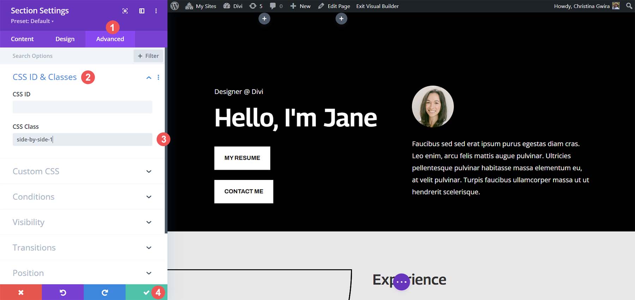This screenshot has width=635, height=300.
Task: Click the left add column plus button
Action: click(x=264, y=19)
